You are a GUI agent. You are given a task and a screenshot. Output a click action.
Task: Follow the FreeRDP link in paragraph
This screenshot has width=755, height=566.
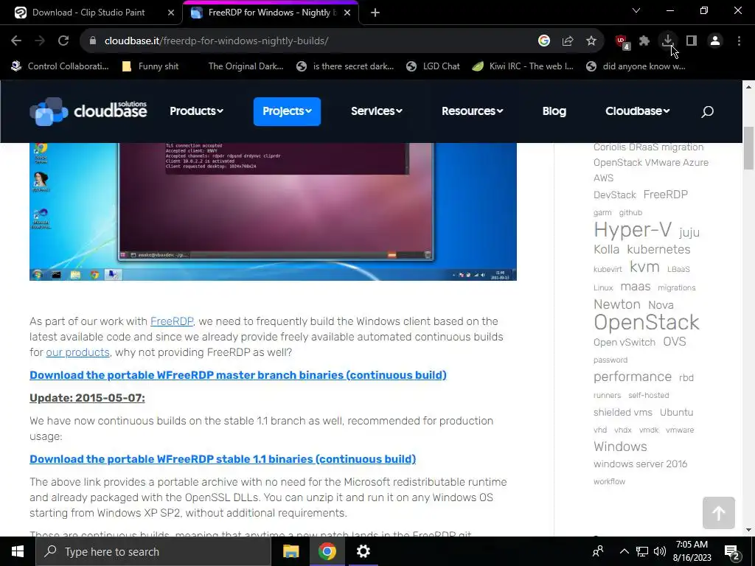(172, 321)
